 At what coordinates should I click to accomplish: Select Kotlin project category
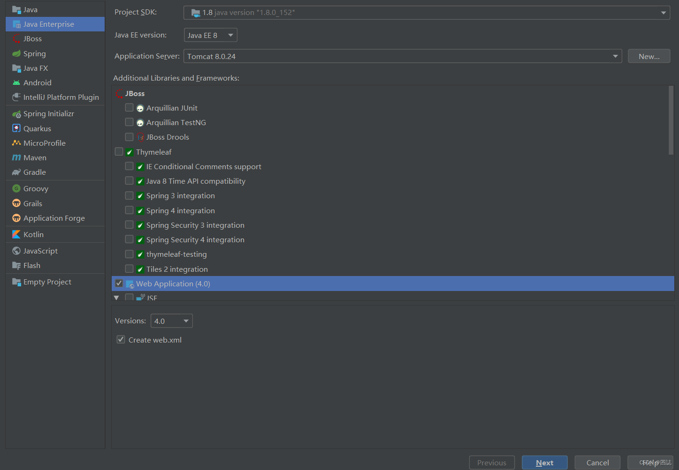(x=55, y=234)
